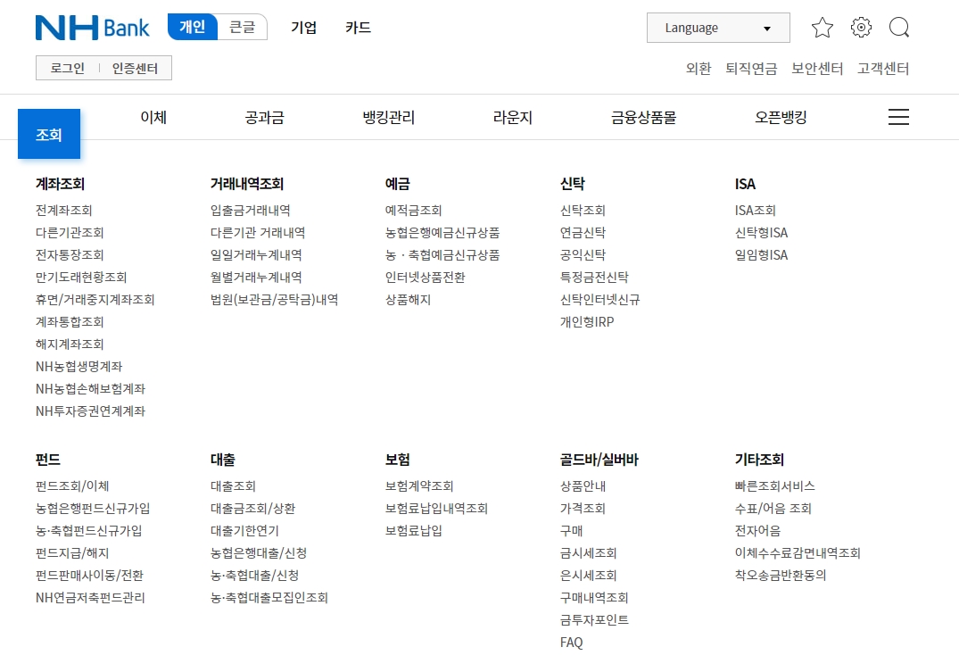Click the settings gear icon
This screenshot has width=959, height=672.
click(x=861, y=28)
